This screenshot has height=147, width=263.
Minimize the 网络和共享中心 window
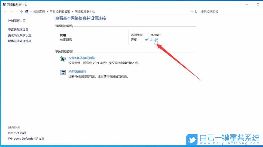tap(247, 4)
